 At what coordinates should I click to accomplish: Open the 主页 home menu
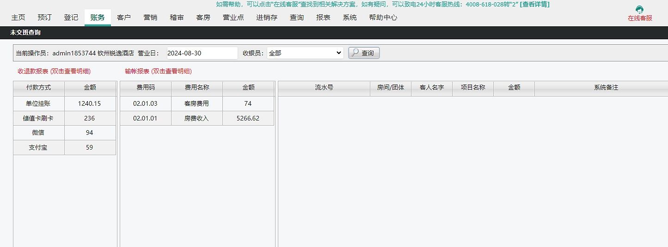point(18,18)
